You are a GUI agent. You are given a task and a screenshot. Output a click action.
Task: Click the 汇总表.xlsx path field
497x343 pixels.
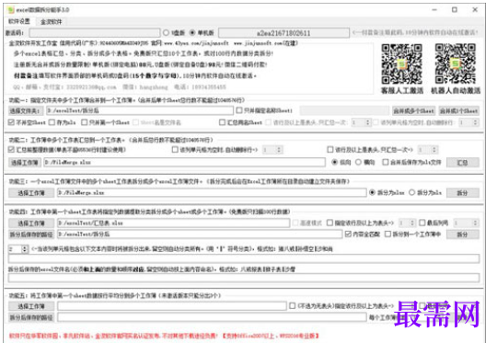(173, 223)
